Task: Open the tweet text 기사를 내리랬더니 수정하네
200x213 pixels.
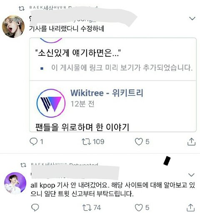Action: tap(67, 29)
